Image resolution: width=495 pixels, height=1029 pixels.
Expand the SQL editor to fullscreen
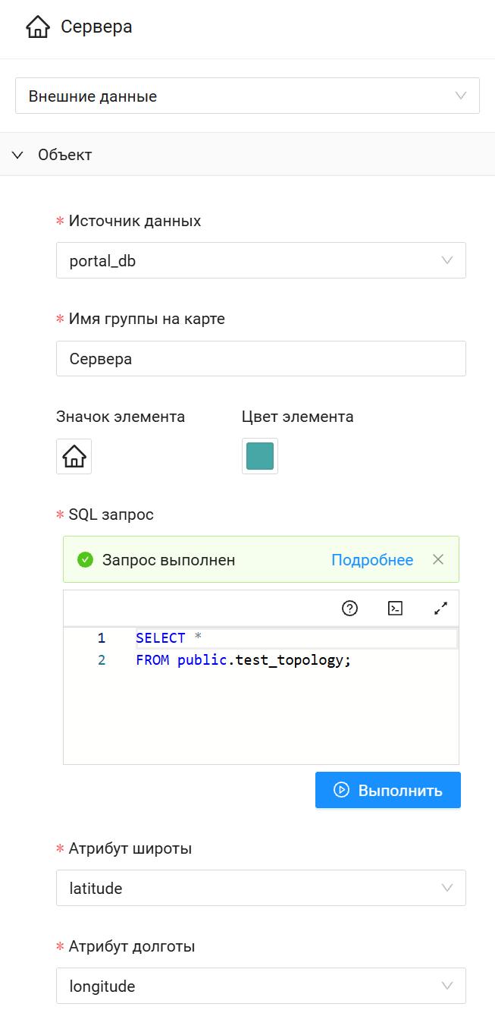coord(441,608)
